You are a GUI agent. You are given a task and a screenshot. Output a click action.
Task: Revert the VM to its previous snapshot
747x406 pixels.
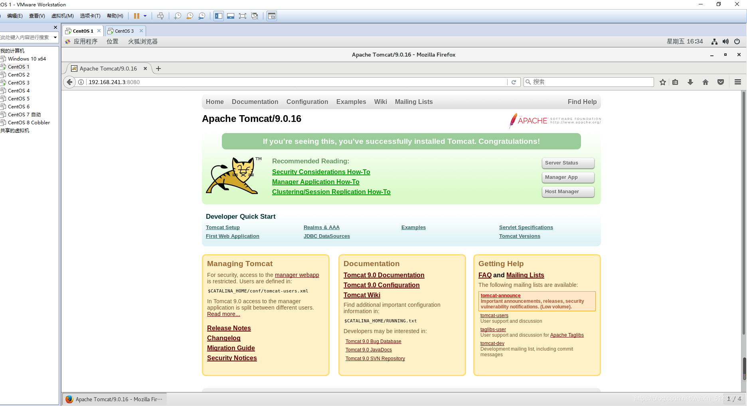pyautogui.click(x=190, y=16)
